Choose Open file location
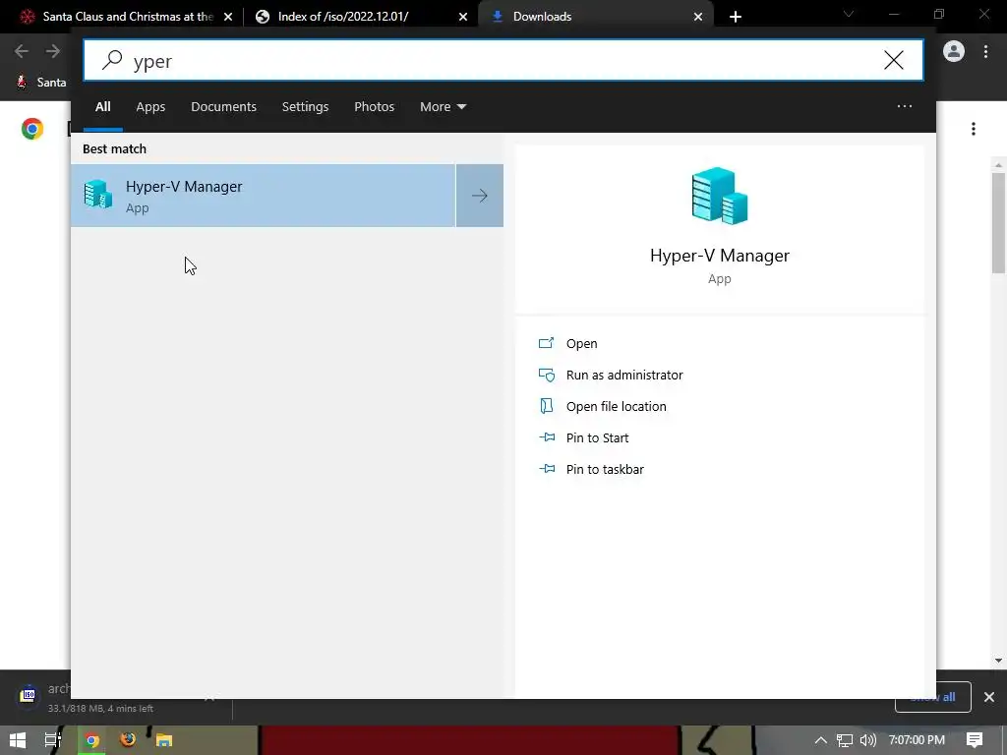This screenshot has height=755, width=1007. coord(616,406)
